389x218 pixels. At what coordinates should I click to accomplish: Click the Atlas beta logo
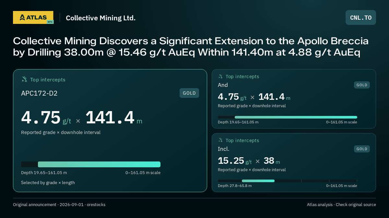point(33,17)
